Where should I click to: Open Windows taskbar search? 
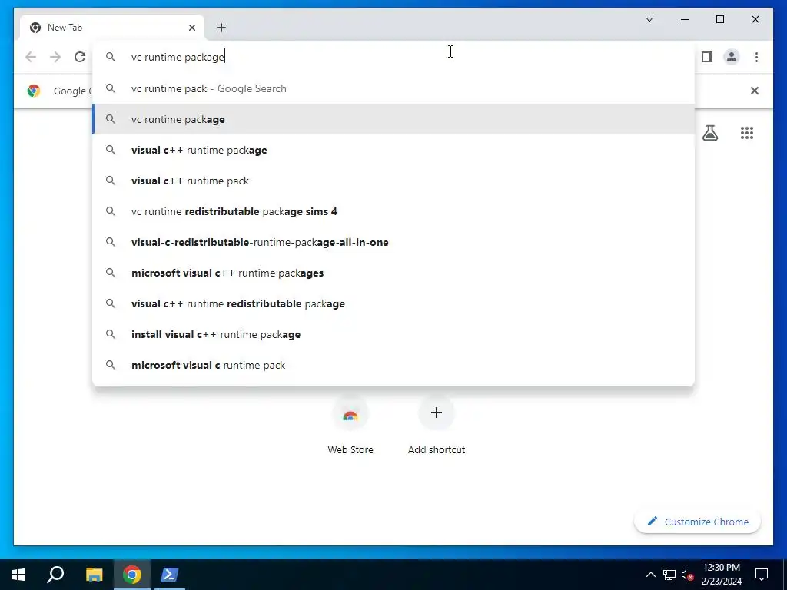(x=55, y=575)
